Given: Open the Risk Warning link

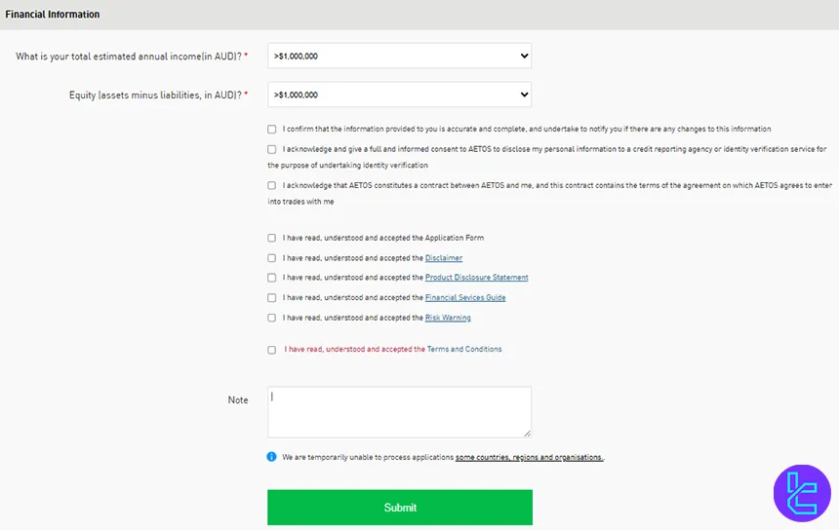Looking at the screenshot, I should (x=448, y=318).
